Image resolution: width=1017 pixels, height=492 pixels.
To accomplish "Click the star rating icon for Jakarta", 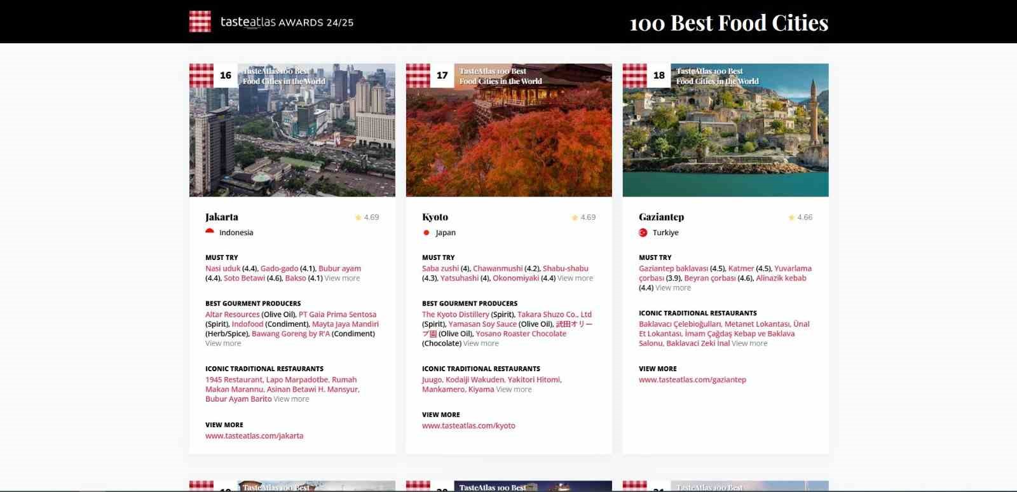I will 358,217.
